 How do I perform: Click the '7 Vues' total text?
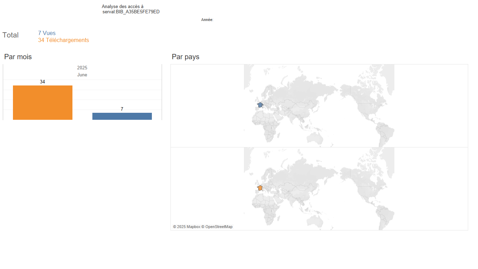click(47, 33)
